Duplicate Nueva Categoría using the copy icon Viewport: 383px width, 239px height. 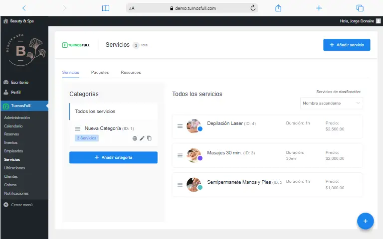149,138
